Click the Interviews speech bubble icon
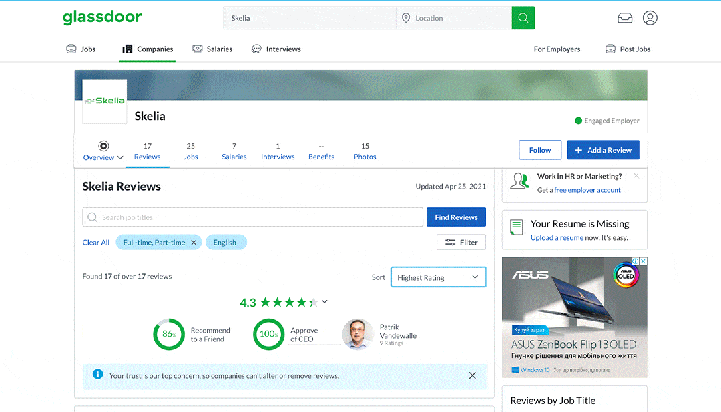721x412 pixels. (x=256, y=49)
